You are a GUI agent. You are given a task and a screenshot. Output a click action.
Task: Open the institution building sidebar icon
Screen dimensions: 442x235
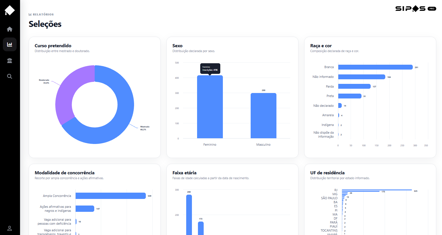pos(10,60)
